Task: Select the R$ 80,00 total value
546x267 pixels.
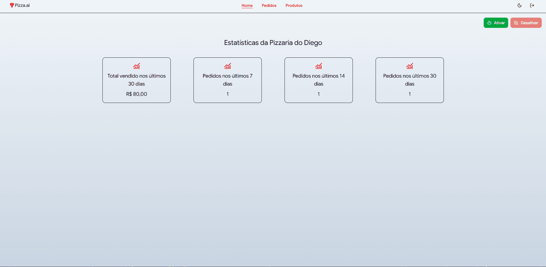Action: [x=137, y=94]
